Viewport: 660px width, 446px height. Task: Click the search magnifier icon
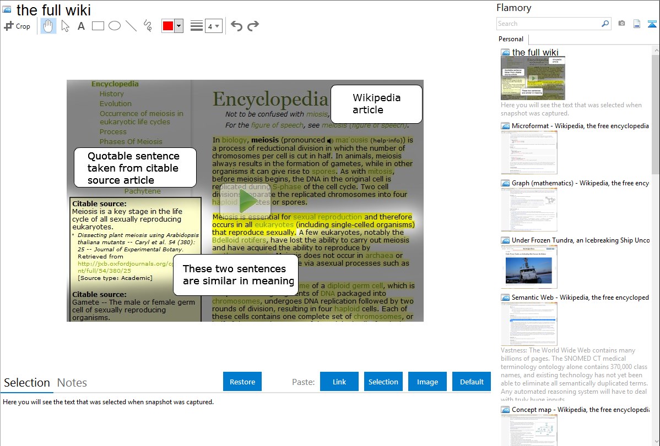click(x=605, y=24)
